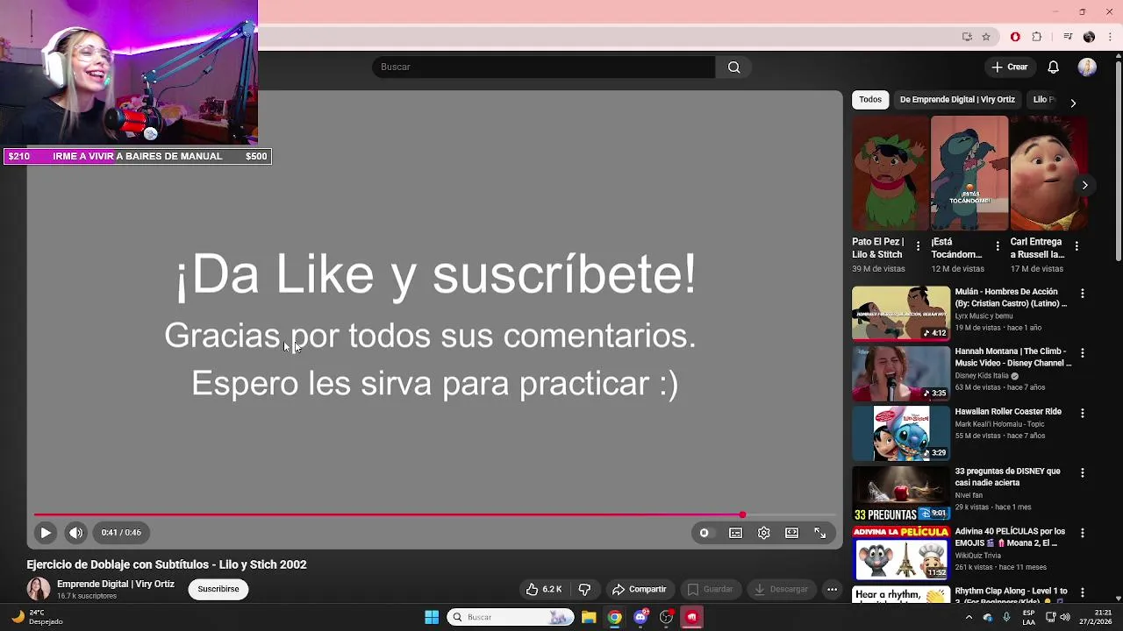The height and width of the screenshot is (631, 1123).
Task: Click the Descargar button
Action: 781,589
